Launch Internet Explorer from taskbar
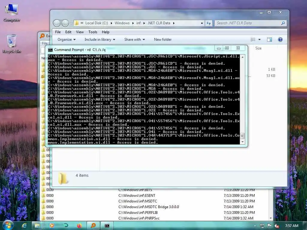 point(24,226)
